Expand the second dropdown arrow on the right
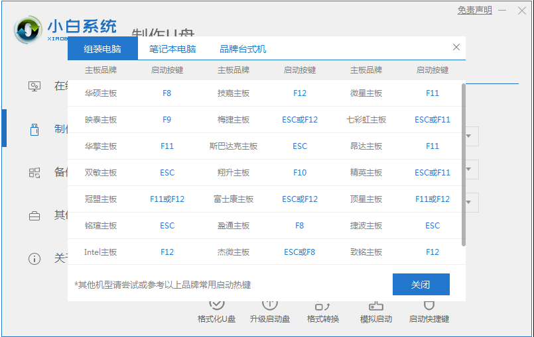534x337 pixels. click(x=471, y=170)
